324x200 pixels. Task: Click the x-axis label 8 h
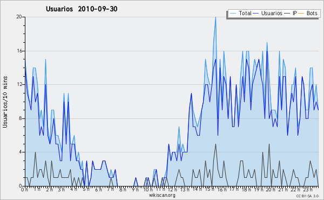pyautogui.click(x=123, y=189)
